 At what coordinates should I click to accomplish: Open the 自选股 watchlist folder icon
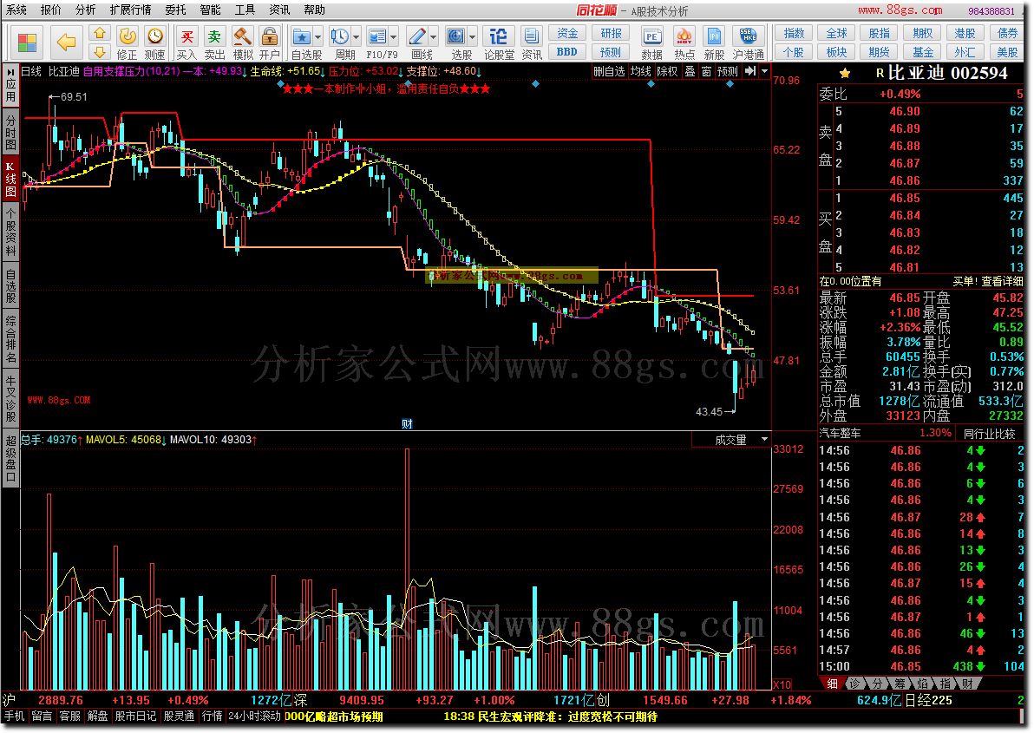301,36
